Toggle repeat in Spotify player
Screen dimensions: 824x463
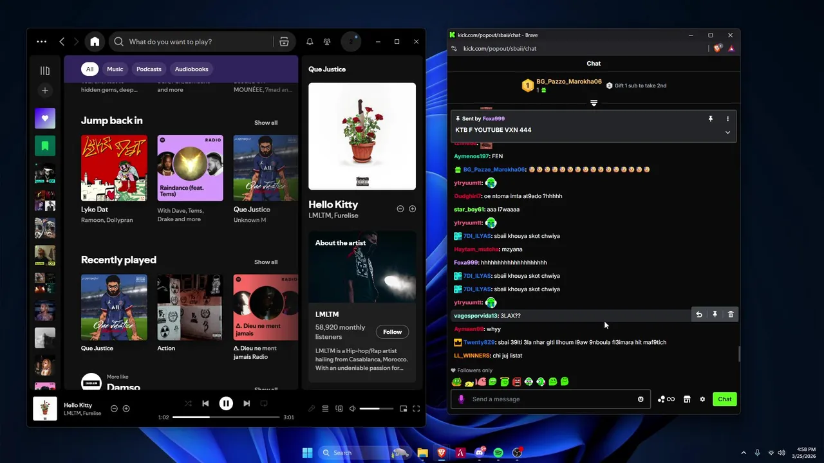click(264, 404)
